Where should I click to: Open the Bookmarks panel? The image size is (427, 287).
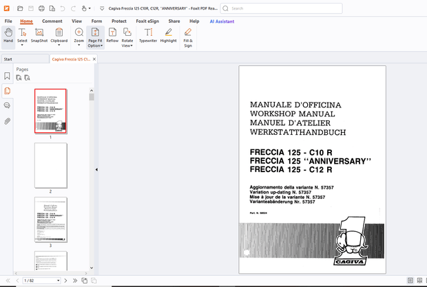pos(7,76)
